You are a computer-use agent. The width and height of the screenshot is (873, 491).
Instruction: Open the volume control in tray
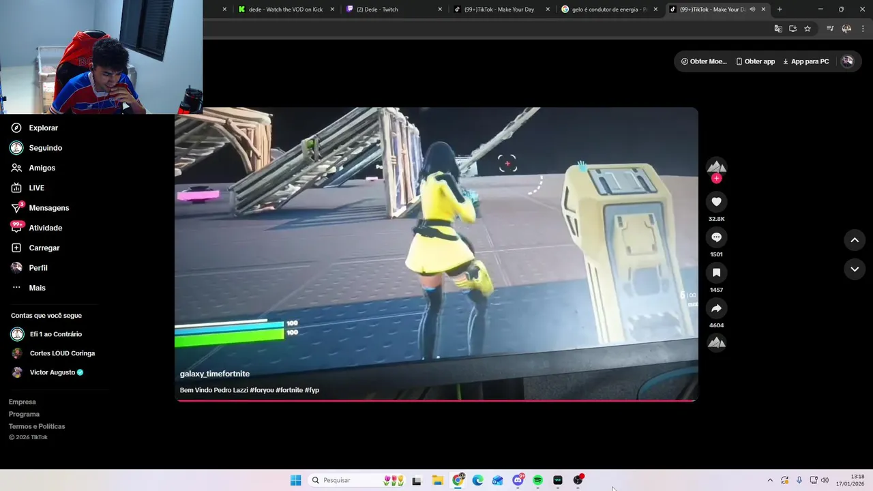pyautogui.click(x=825, y=480)
